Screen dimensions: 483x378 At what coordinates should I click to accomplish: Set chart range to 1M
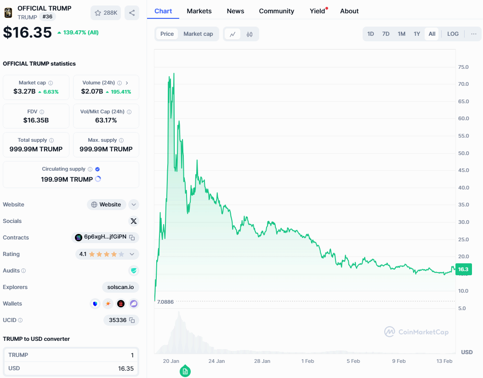pos(401,34)
